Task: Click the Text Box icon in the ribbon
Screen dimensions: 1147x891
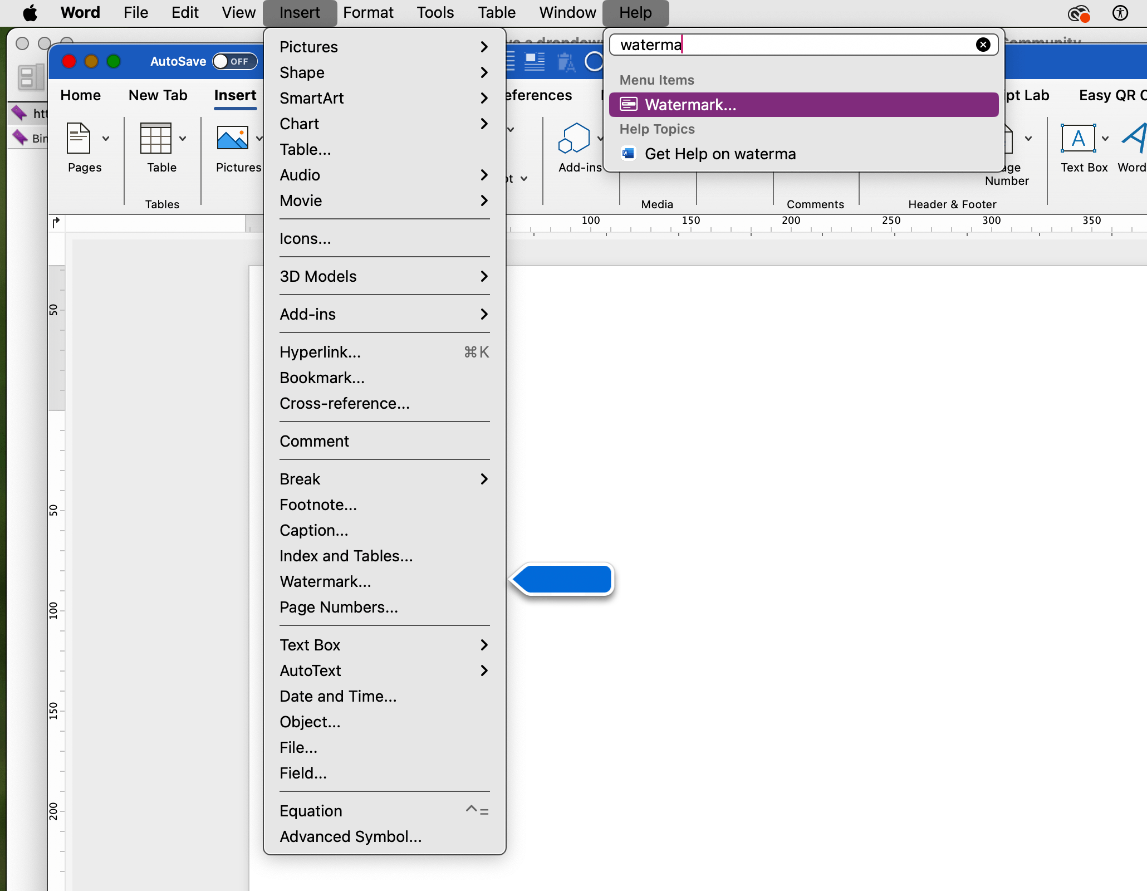Action: (x=1079, y=138)
